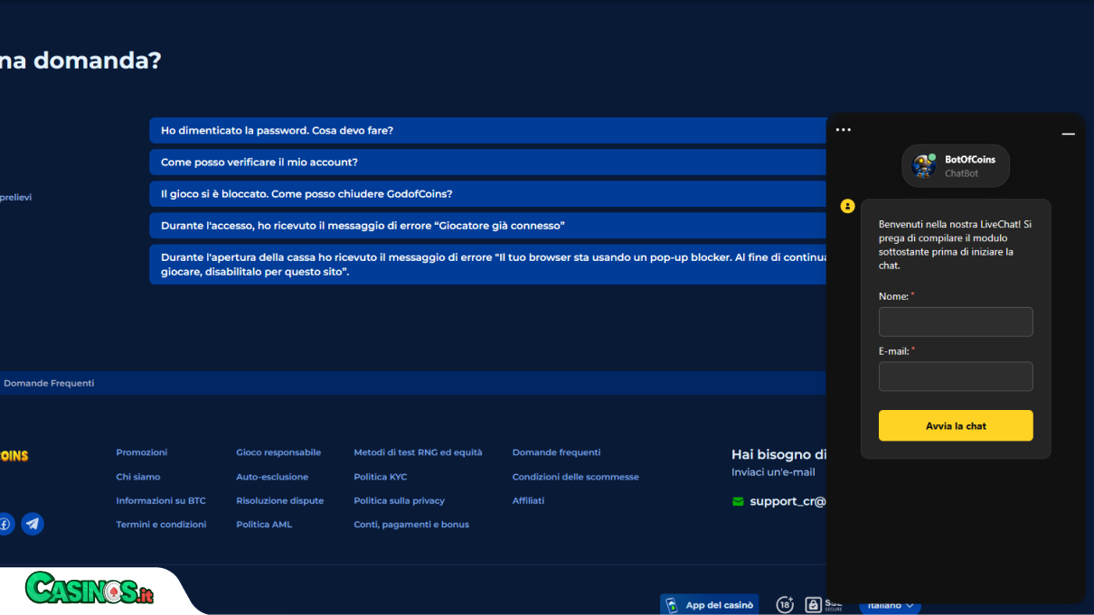This screenshot has width=1094, height=615.
Task: Open the Promozioni footer link
Action: (x=142, y=452)
